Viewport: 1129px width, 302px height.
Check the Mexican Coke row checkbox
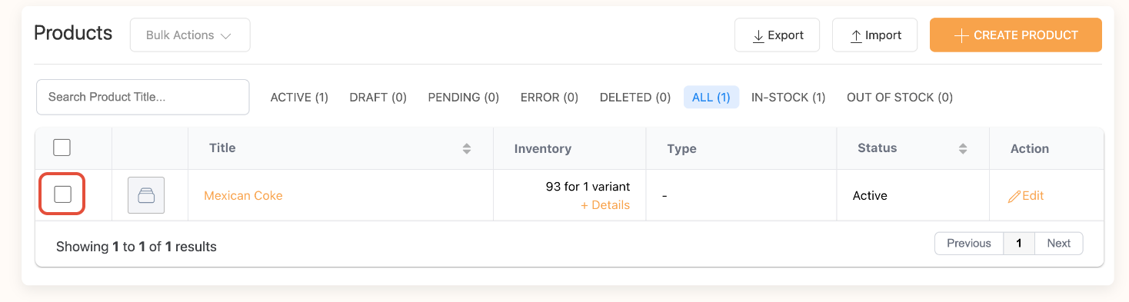pos(62,194)
